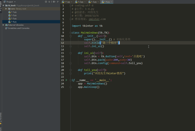Click 'command=self.tell_you' on line 18
The width and height of the screenshot is (195, 131).
click(125, 63)
